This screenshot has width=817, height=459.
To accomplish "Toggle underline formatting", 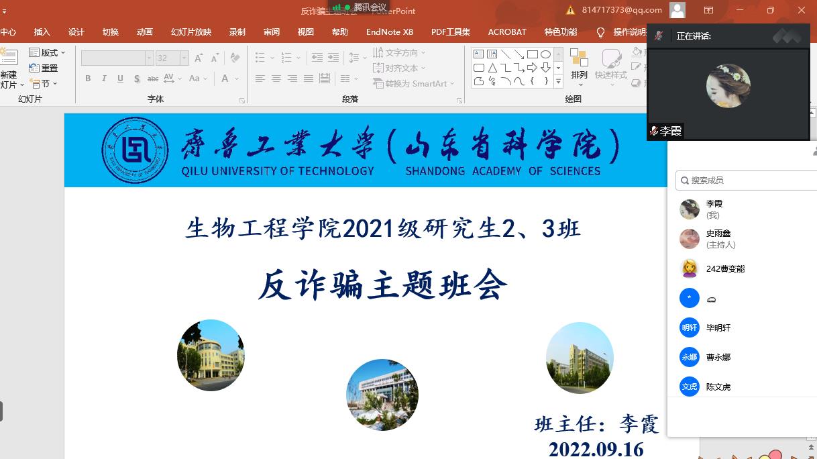I will tap(120, 79).
